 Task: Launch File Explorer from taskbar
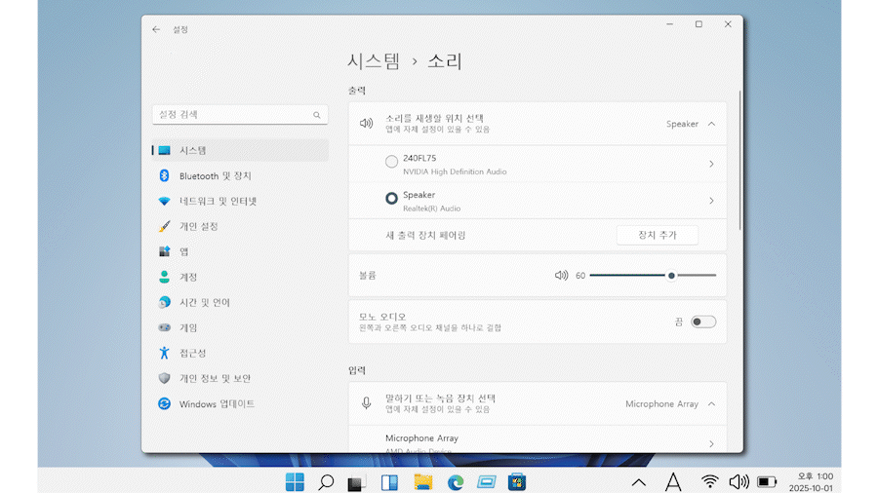pos(422,481)
